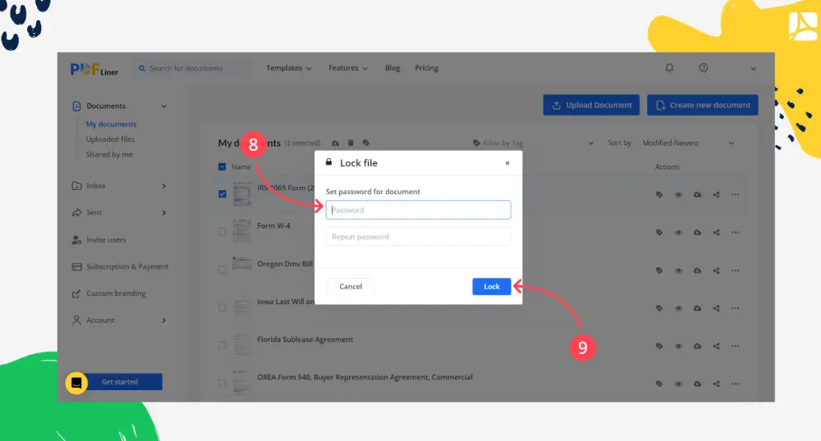This screenshot has height=441, width=821.
Task: Click Create new document button
Action: point(703,105)
